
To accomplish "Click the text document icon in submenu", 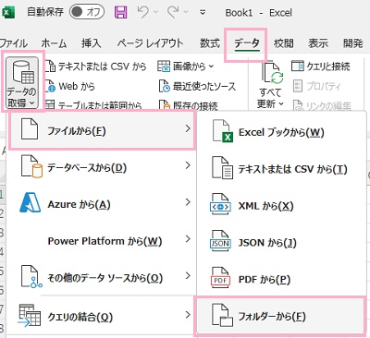I will (x=222, y=168).
